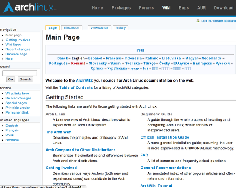Image resolution: width=236 pixels, height=188 pixels.
Task: Open the Home nav item
Action: (x=98, y=8)
